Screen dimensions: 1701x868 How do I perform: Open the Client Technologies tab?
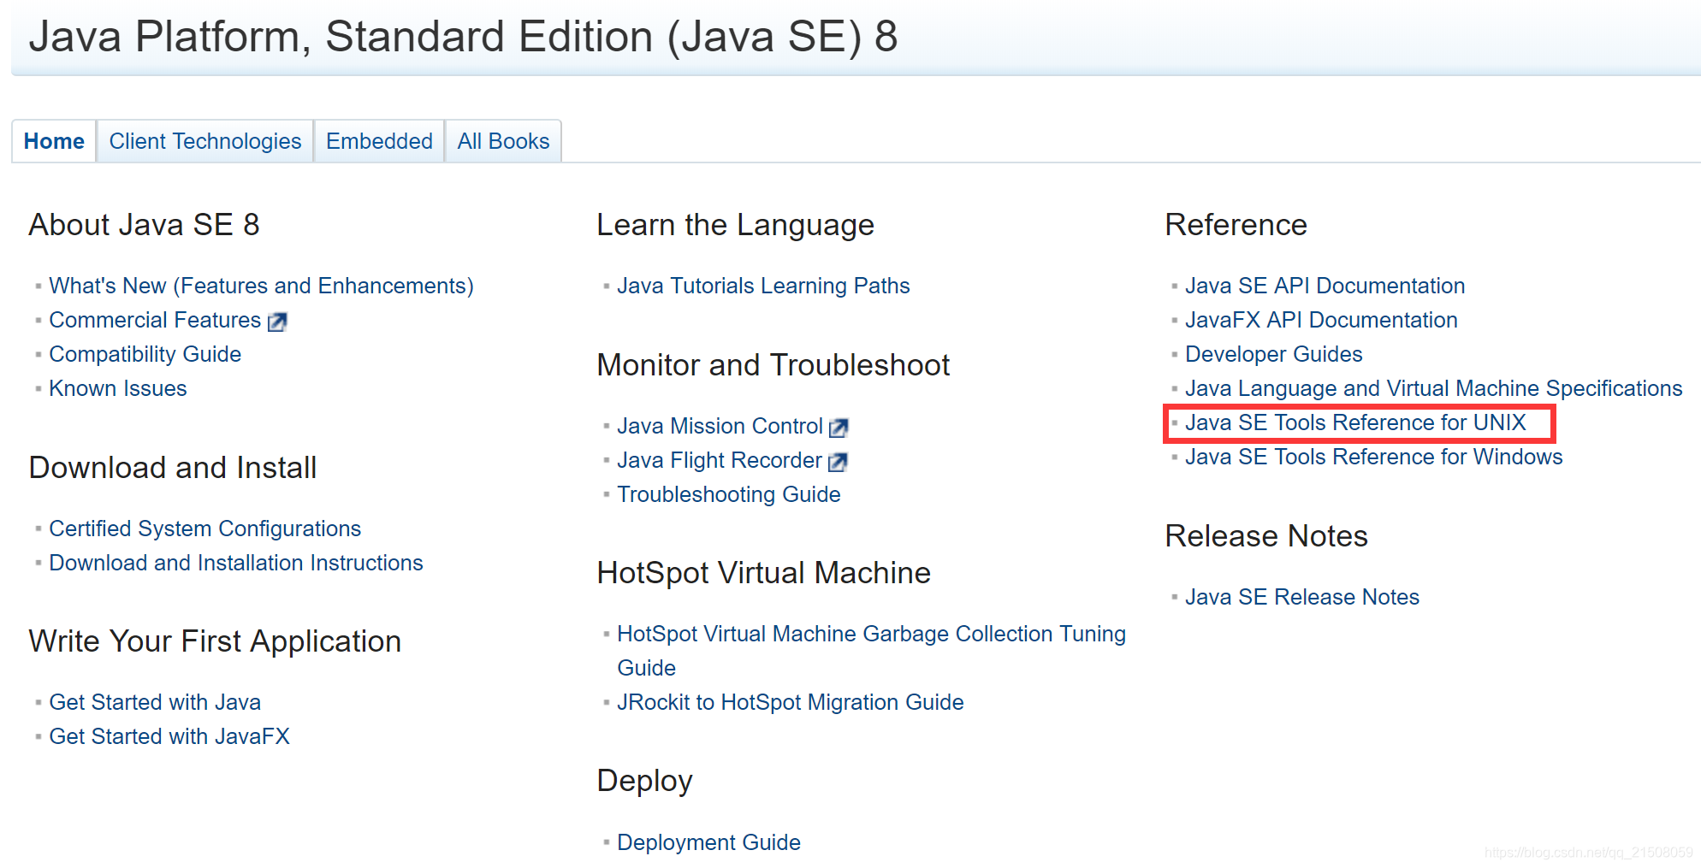pos(205,141)
